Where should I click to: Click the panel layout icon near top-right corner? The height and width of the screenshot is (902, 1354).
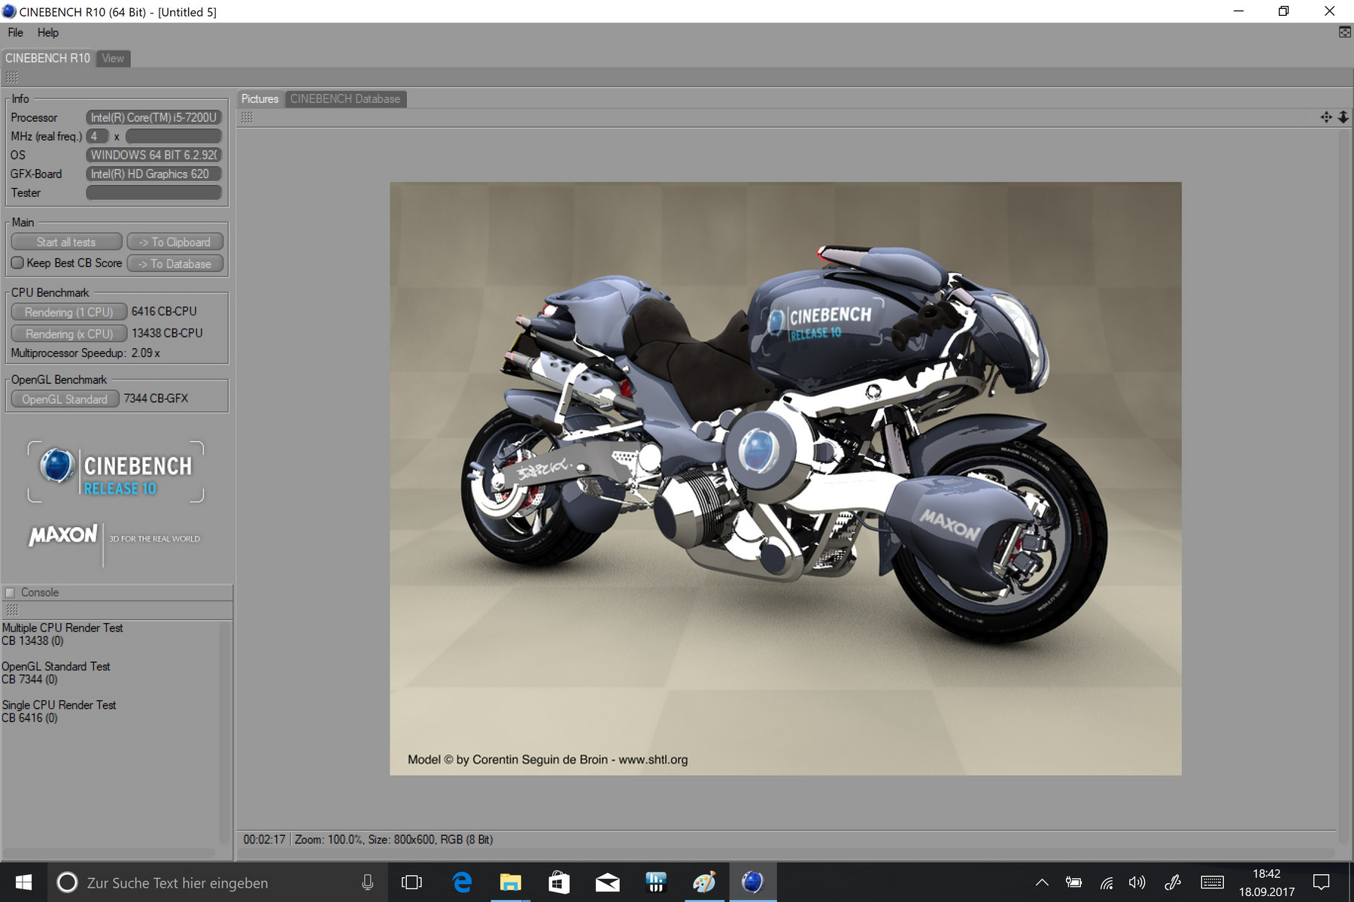1344,32
